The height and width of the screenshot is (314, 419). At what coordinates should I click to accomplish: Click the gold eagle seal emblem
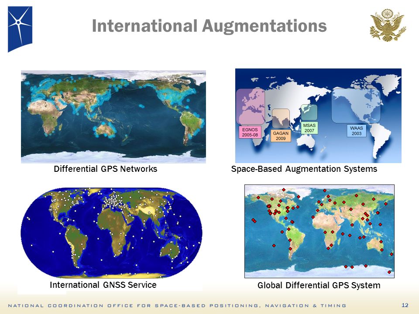(x=388, y=25)
